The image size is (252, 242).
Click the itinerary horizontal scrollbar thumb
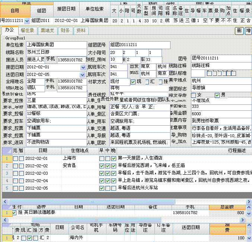coord(92,202)
